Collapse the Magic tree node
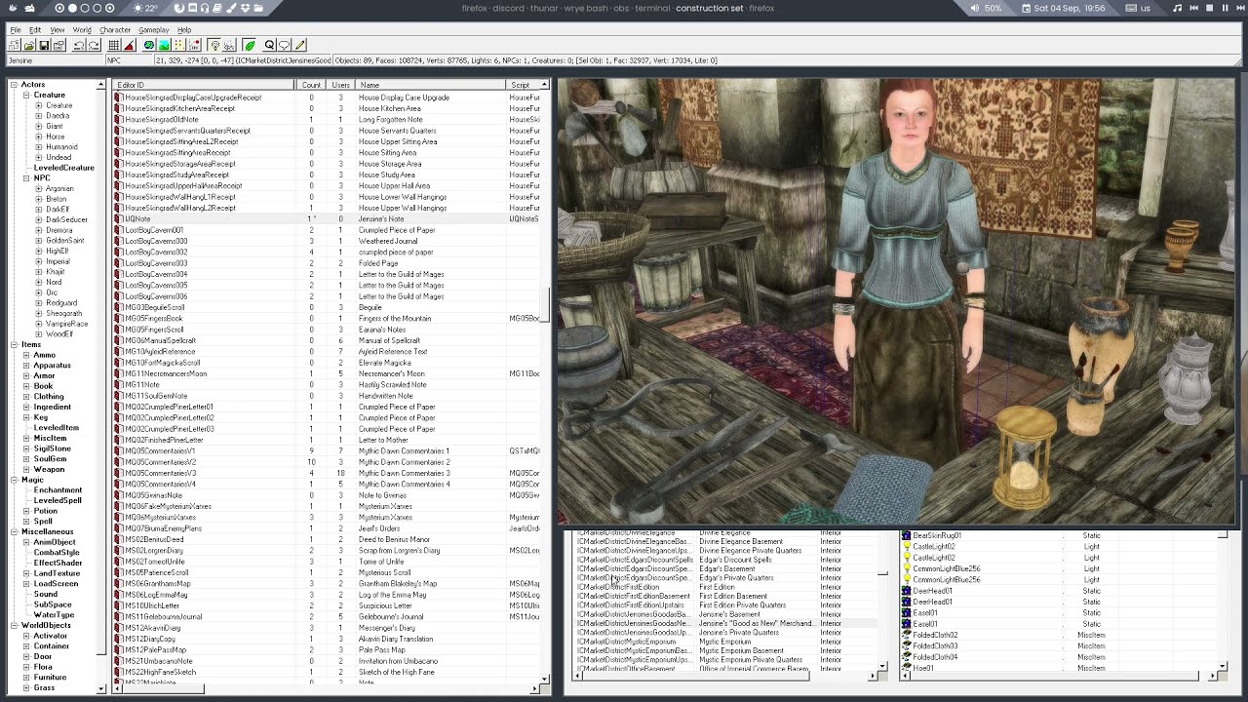This screenshot has width=1248, height=702. 14,480
